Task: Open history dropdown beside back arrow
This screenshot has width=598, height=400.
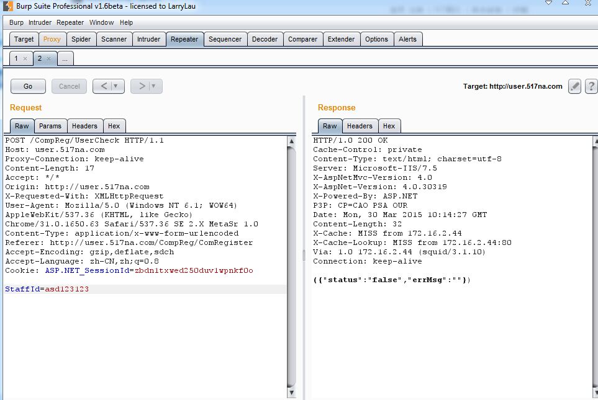Action: click(x=116, y=86)
